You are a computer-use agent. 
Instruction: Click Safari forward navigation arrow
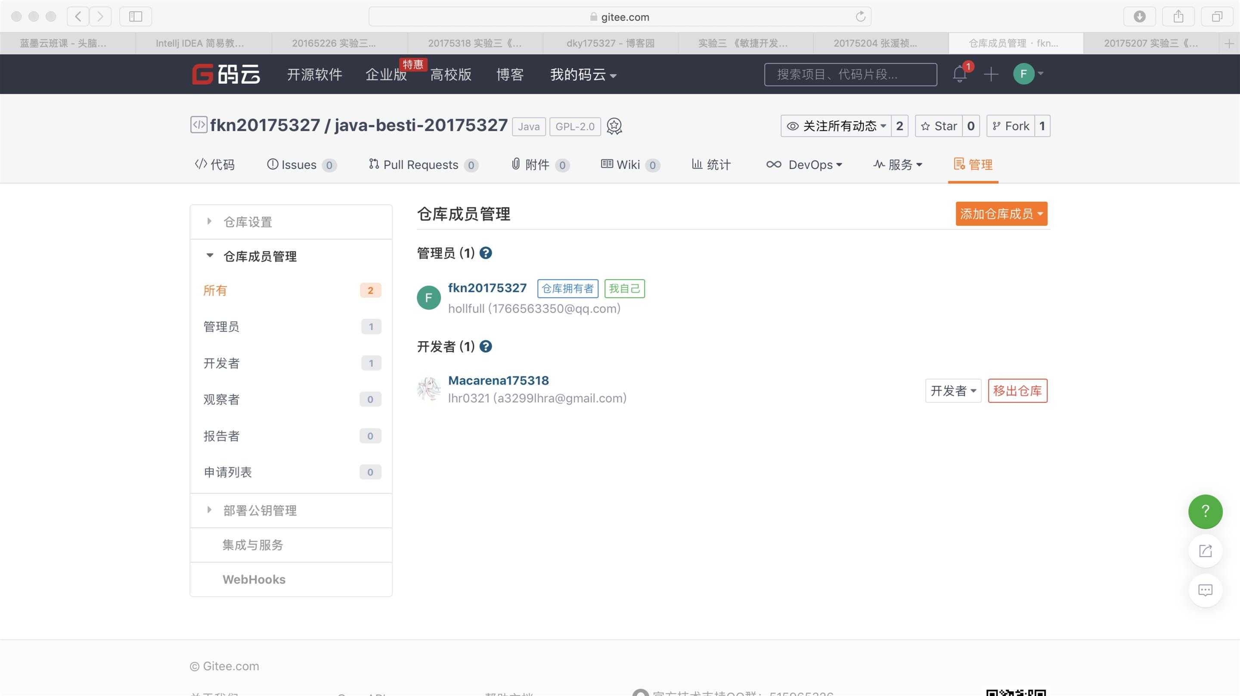[x=100, y=16]
